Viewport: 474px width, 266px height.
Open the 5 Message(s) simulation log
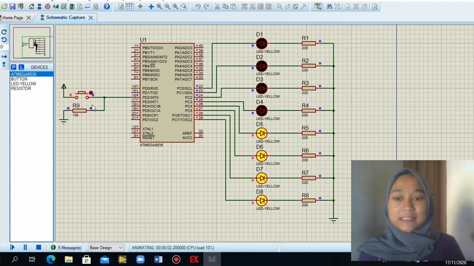tap(66, 248)
